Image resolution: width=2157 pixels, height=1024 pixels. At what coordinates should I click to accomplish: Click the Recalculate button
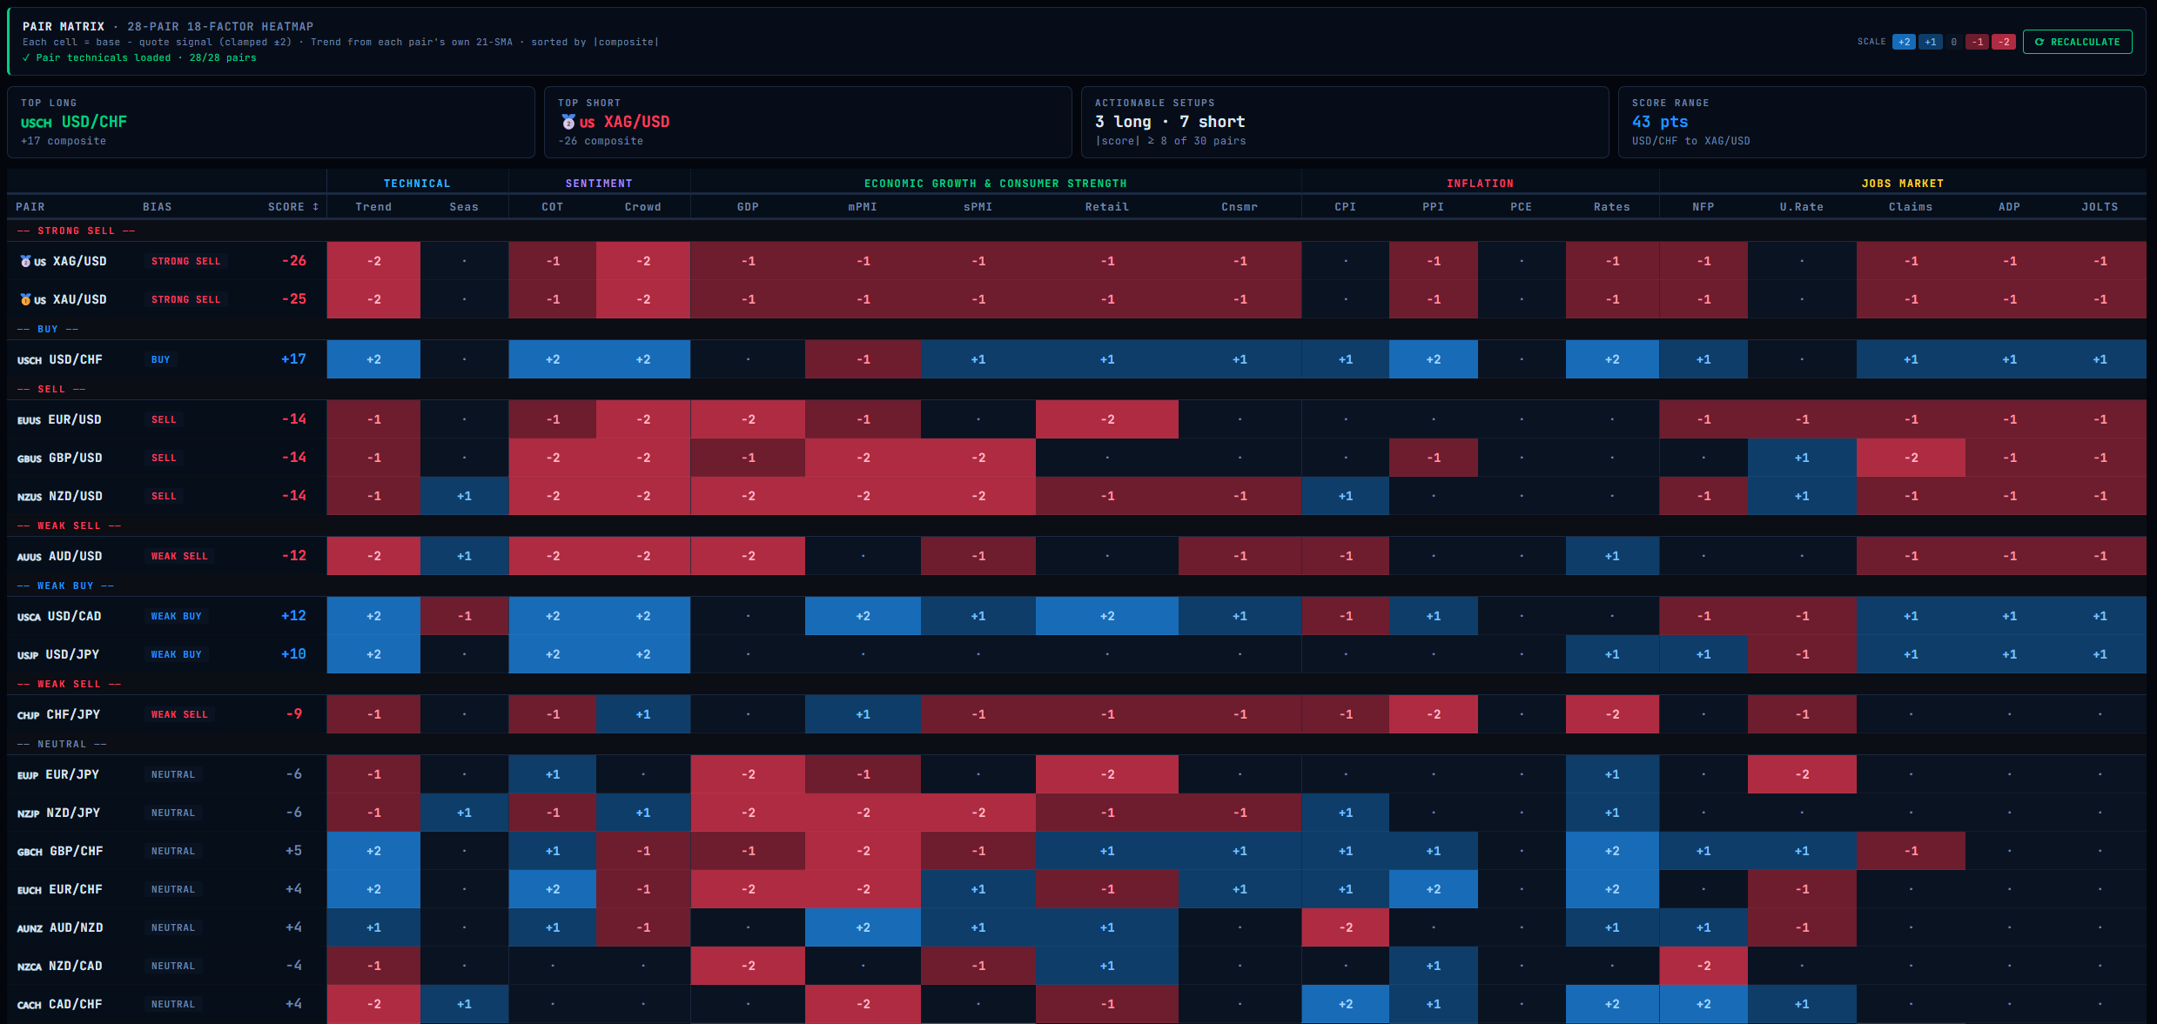(2077, 42)
